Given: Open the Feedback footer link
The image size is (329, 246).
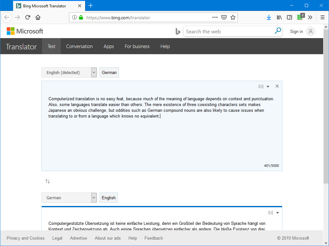Looking at the screenshot, I should (154, 238).
